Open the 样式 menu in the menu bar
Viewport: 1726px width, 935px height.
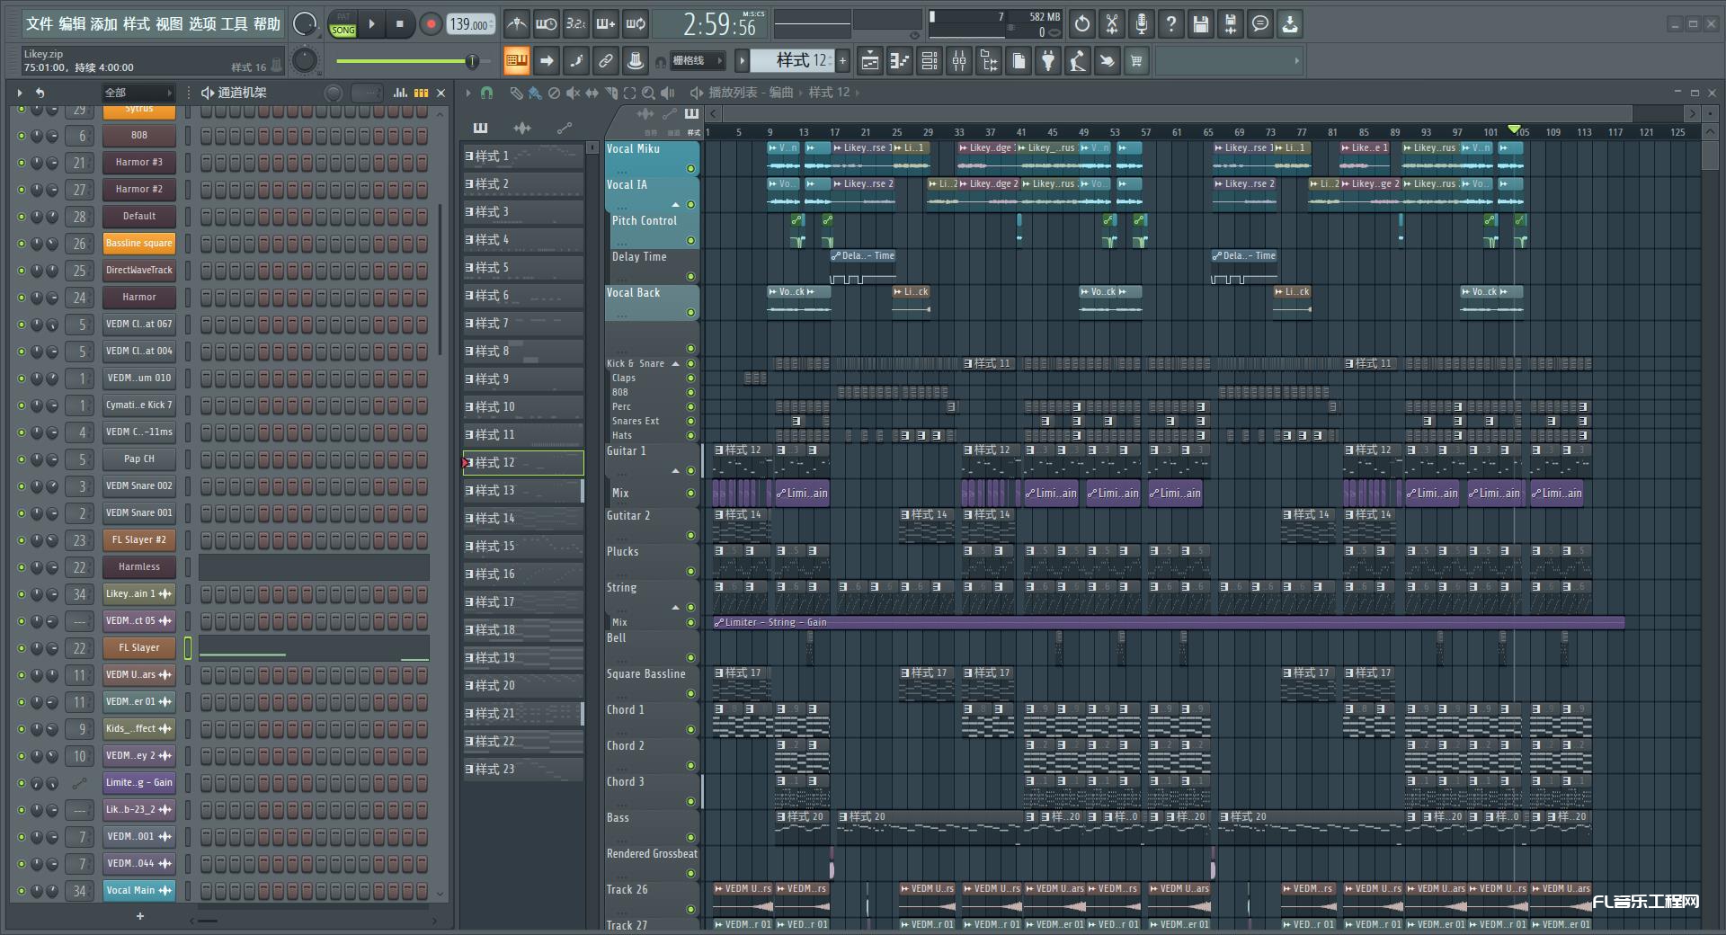pyautogui.click(x=136, y=24)
